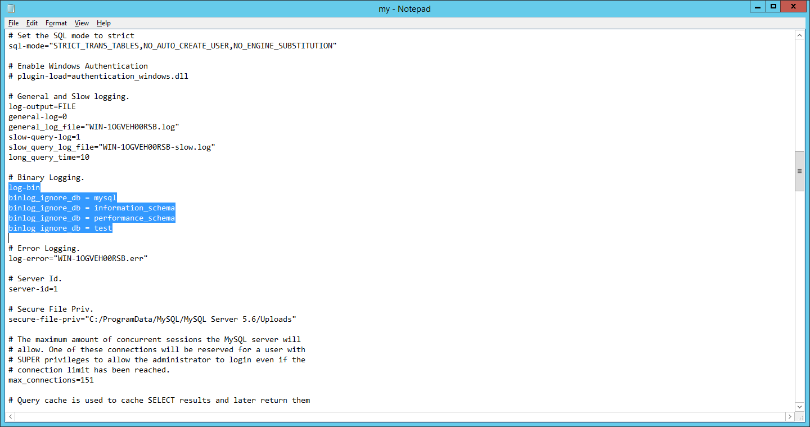
Task: Click the vertical scrollbar down arrow
Action: [x=799, y=406]
